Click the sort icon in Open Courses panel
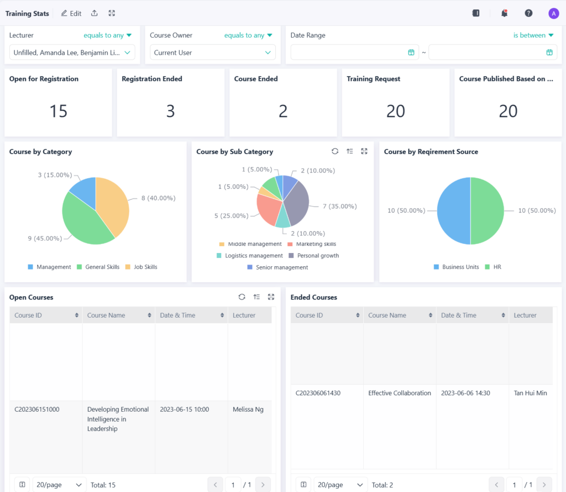 click(256, 297)
